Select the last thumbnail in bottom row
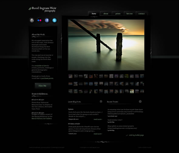This screenshot has height=153, width=179. point(142,91)
